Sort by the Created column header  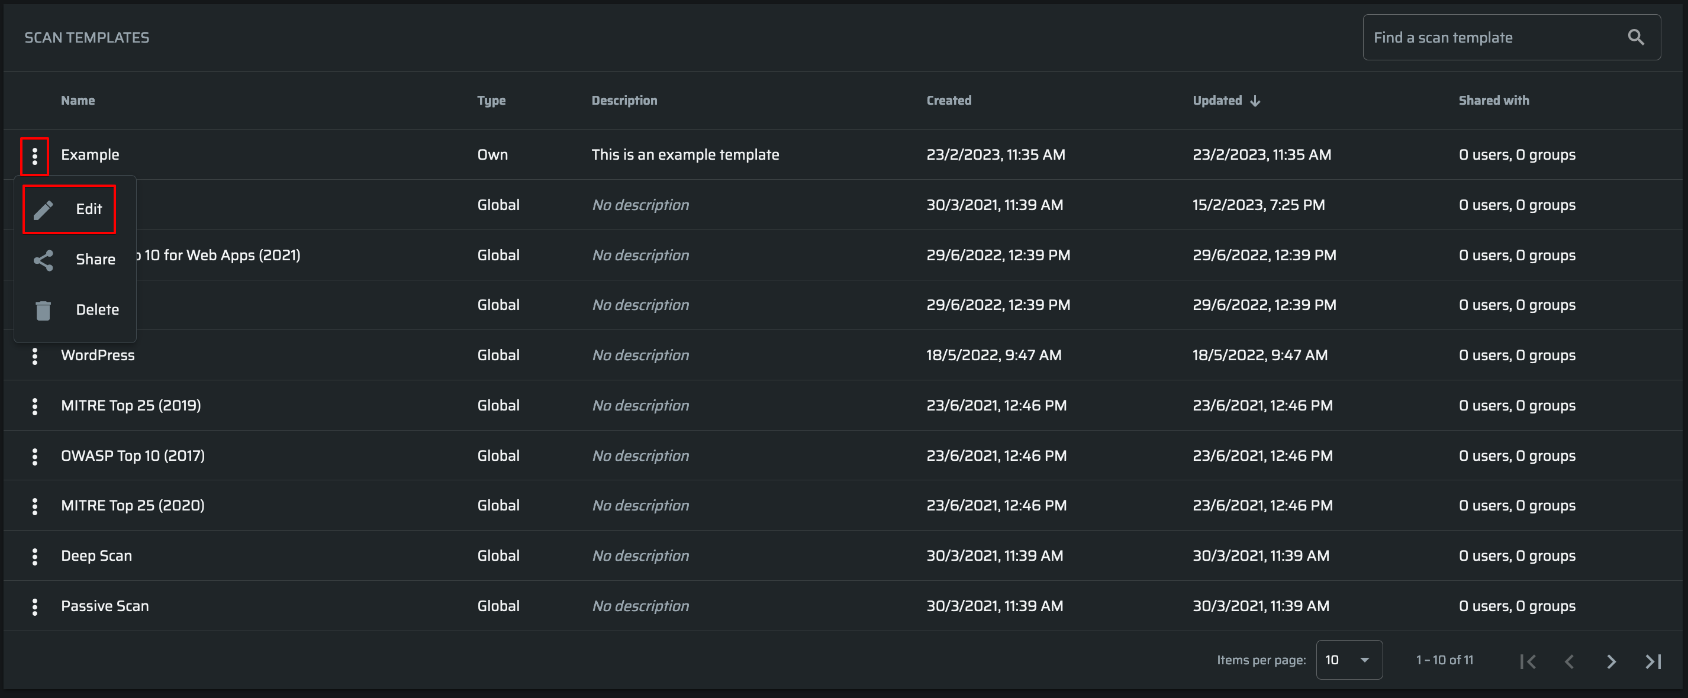pyautogui.click(x=948, y=100)
